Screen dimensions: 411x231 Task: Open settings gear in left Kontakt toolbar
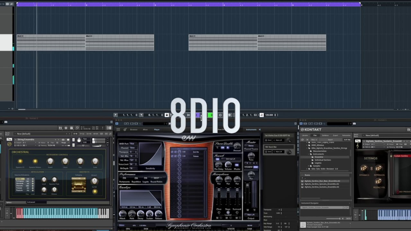(66, 128)
